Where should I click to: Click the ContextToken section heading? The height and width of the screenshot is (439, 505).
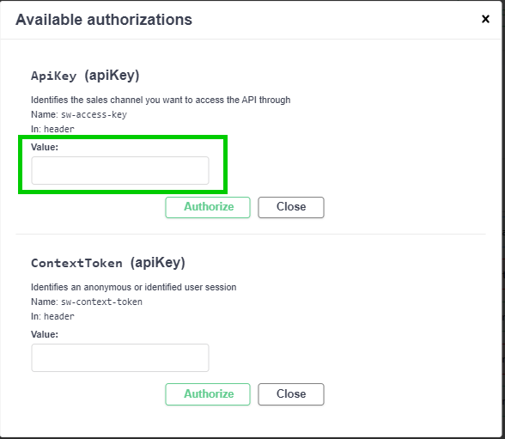click(108, 263)
